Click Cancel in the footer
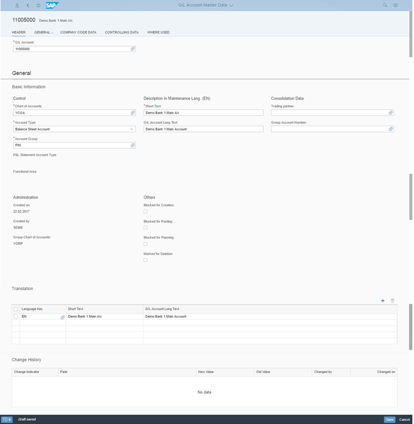Screen dimensions: 414x424 pyautogui.click(x=404, y=419)
